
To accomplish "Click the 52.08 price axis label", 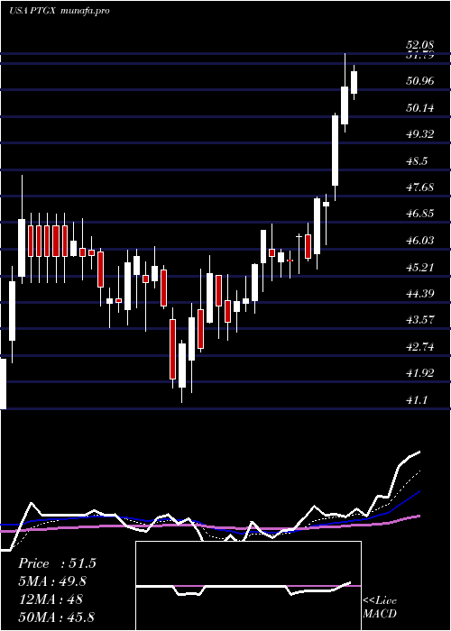I will point(420,45).
